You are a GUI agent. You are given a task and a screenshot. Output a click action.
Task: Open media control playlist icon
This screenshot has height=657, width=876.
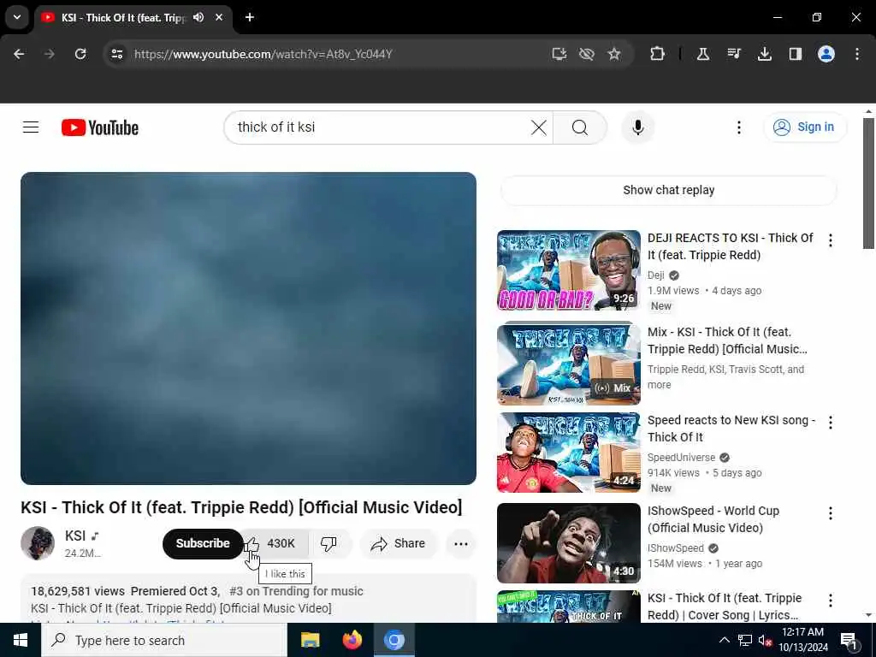(x=733, y=54)
